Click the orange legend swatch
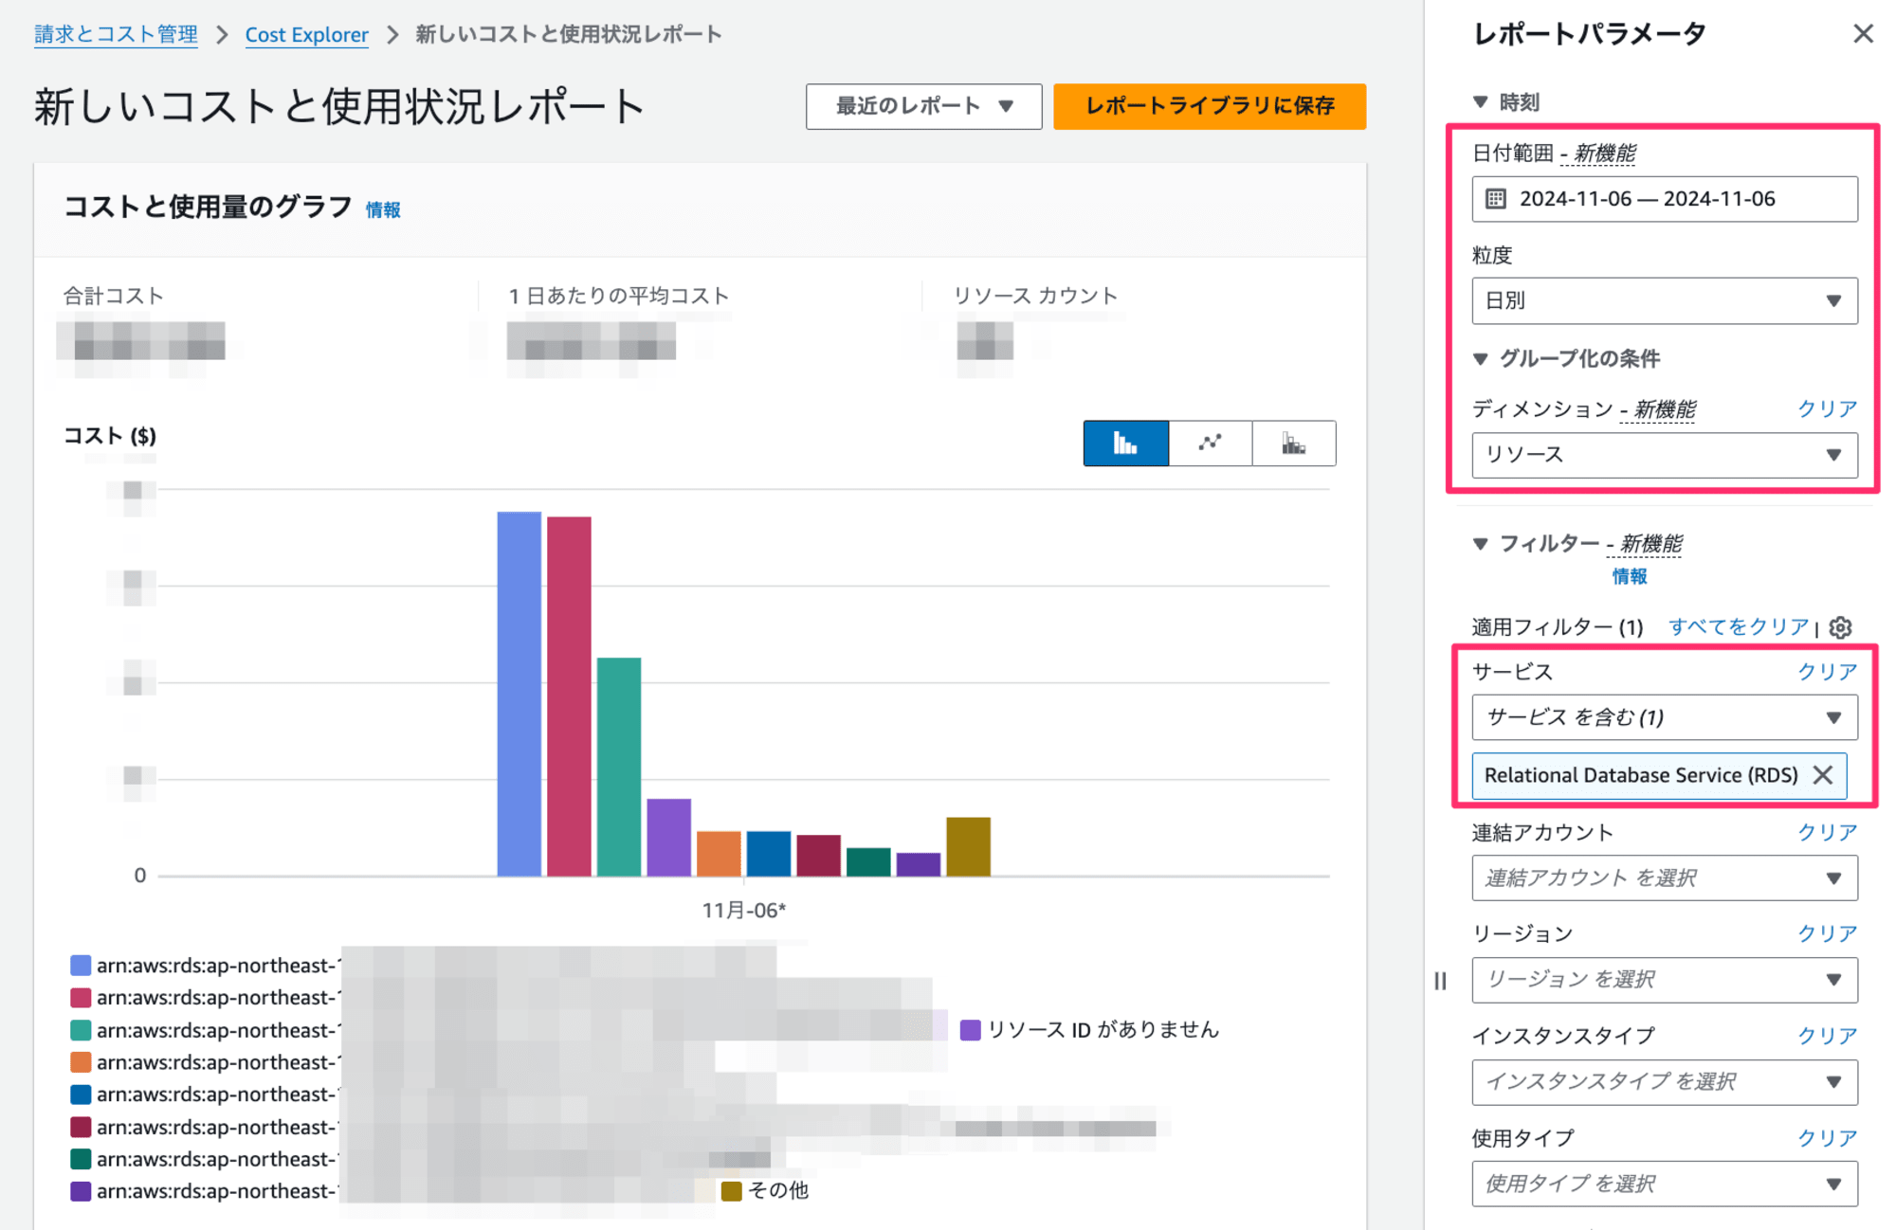The width and height of the screenshot is (1896, 1230). pos(81,1062)
